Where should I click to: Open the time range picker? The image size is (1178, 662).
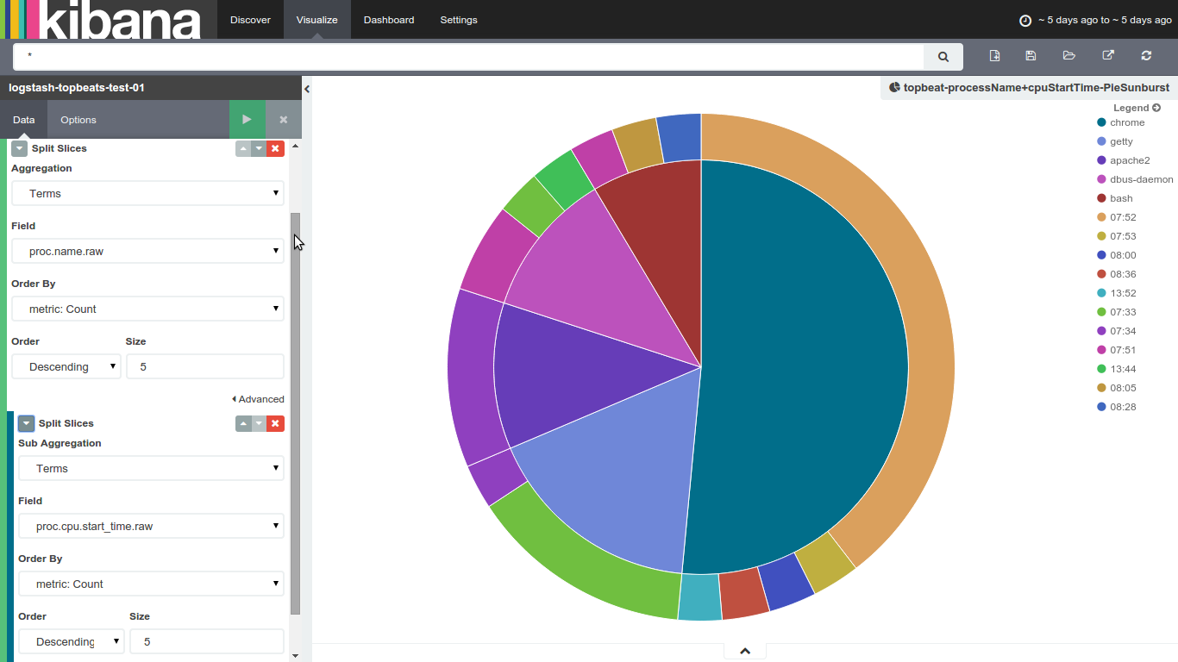[1095, 20]
